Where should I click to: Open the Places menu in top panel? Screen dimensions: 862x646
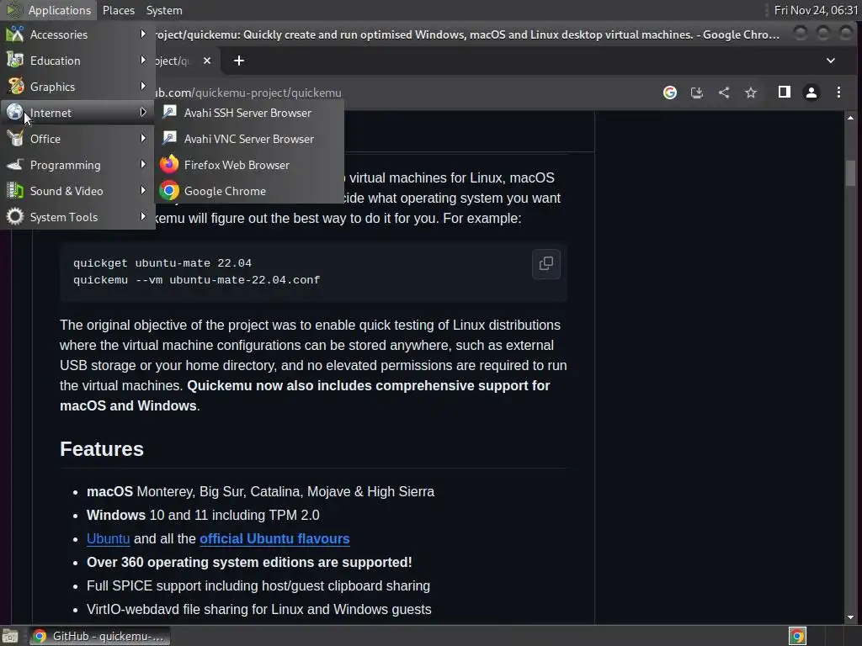click(x=118, y=10)
